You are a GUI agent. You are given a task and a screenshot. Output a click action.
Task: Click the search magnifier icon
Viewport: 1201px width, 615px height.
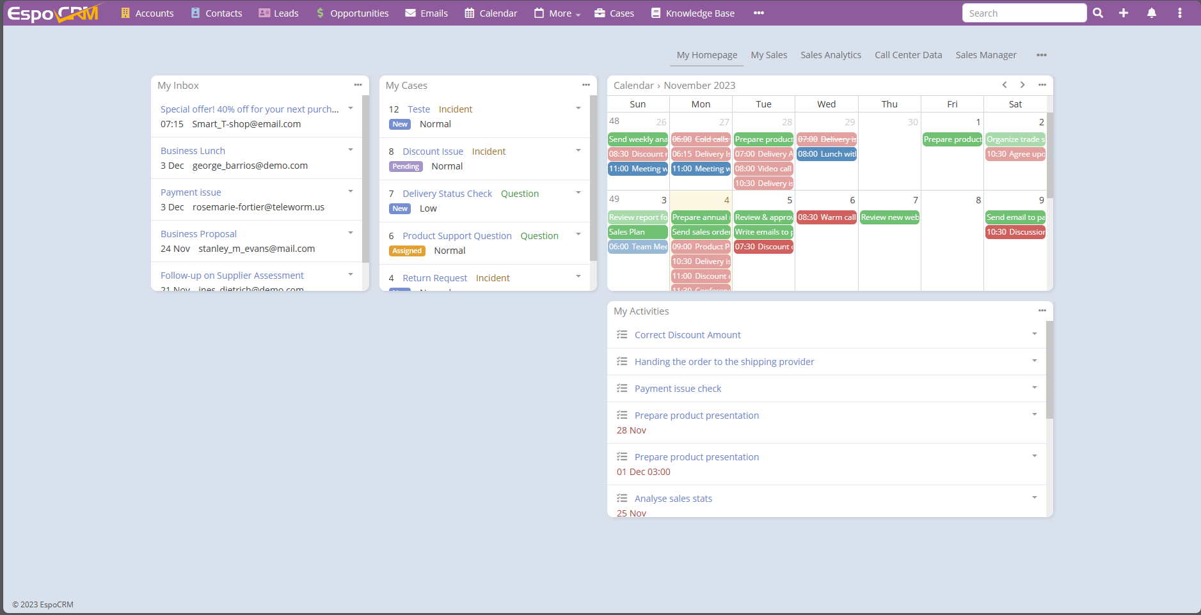coord(1098,13)
